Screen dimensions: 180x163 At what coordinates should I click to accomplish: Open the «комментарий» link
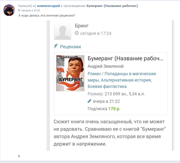[x=49, y=6]
